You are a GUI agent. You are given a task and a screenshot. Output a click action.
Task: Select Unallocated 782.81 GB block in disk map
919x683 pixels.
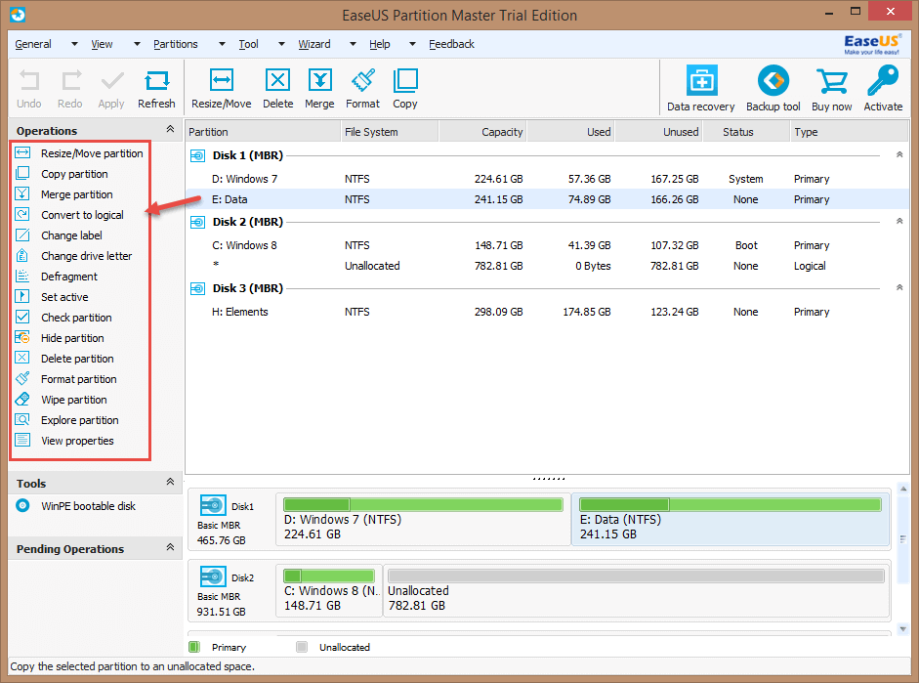636,591
